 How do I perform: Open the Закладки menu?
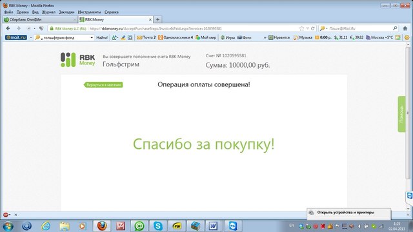tap(66, 12)
